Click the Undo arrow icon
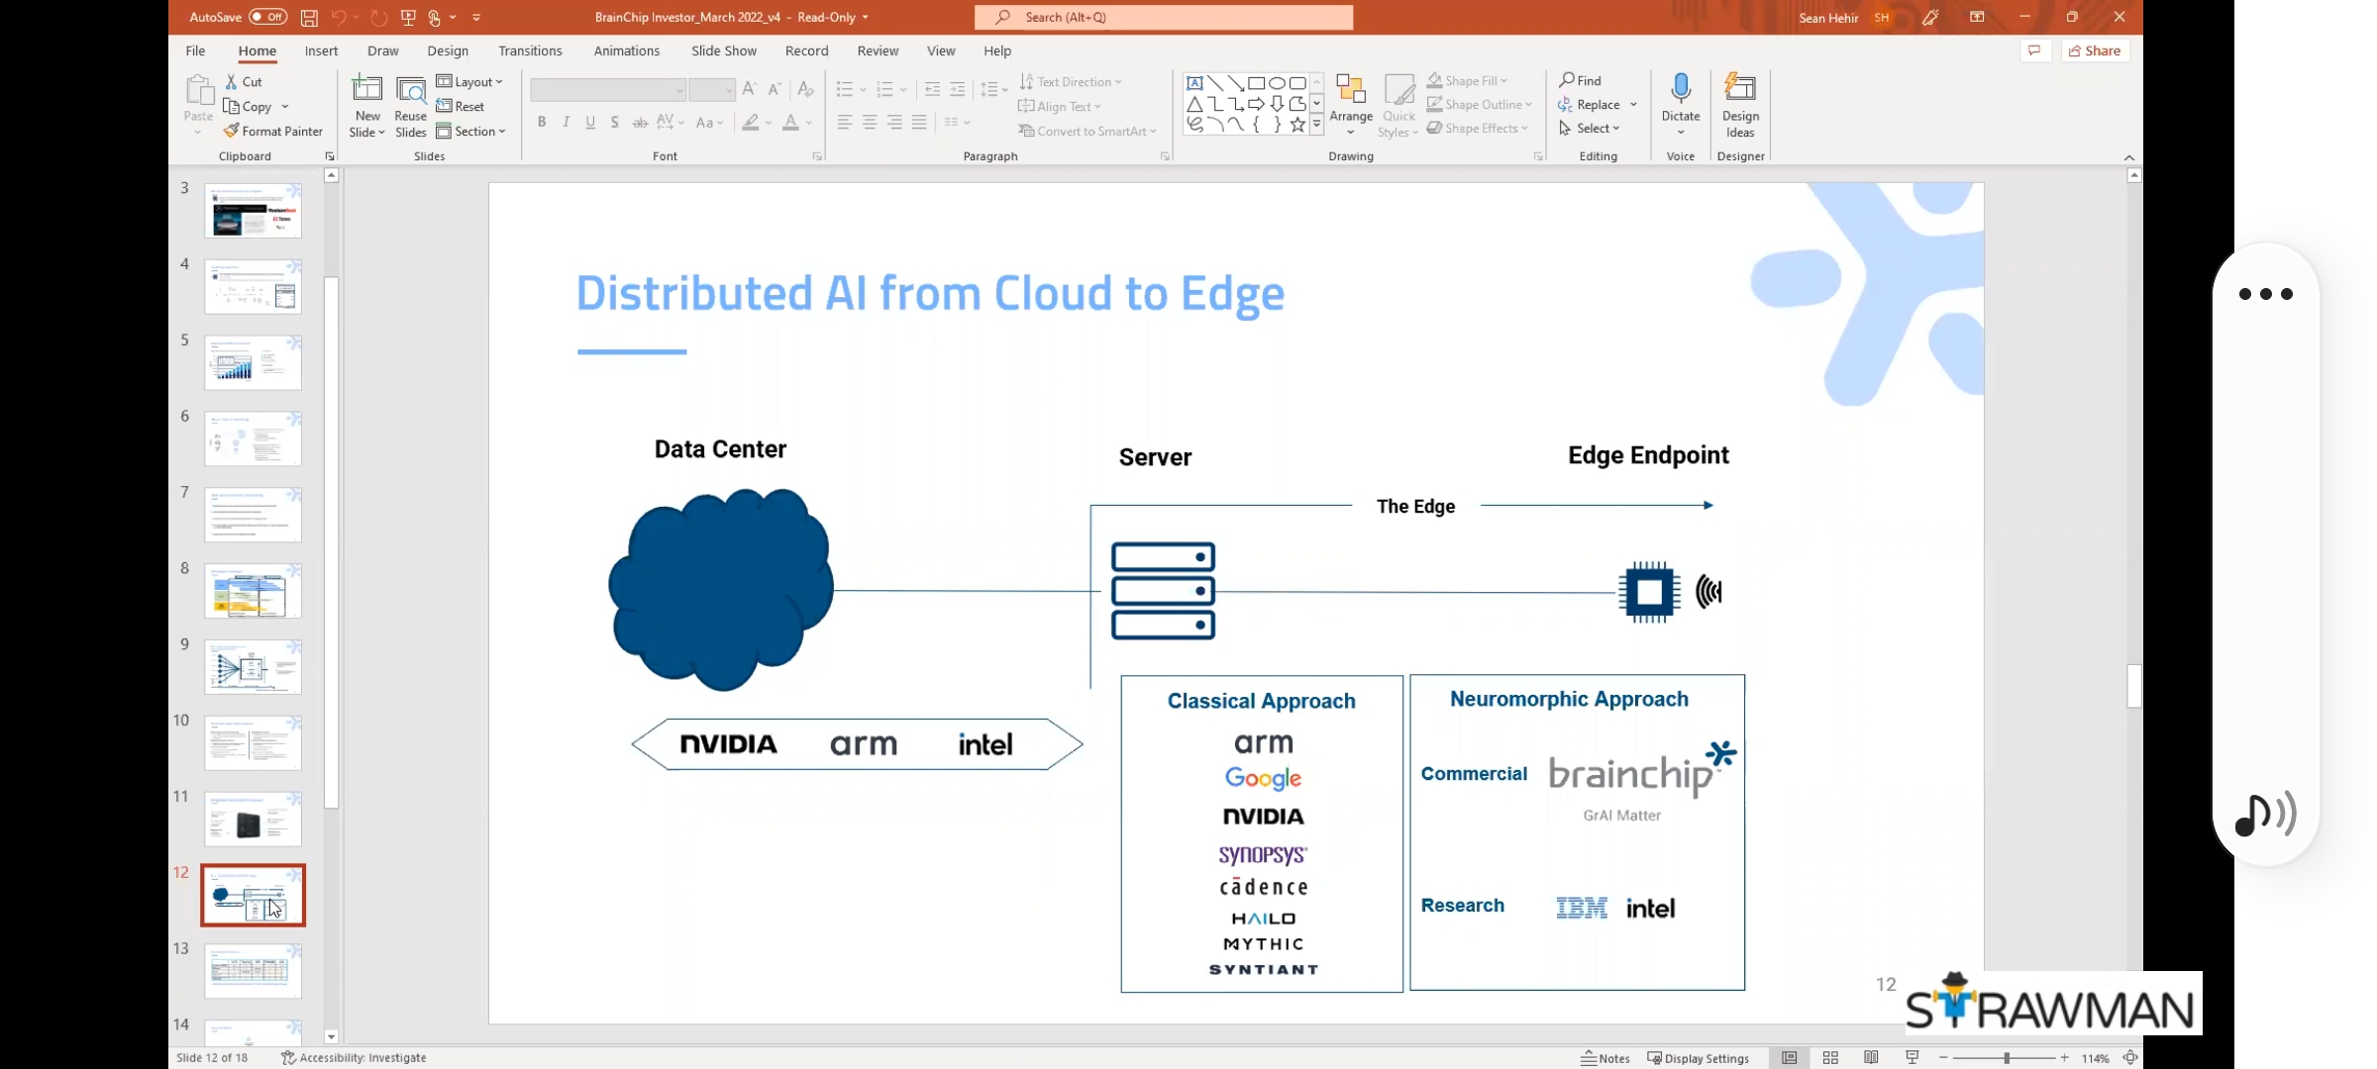 point(339,18)
